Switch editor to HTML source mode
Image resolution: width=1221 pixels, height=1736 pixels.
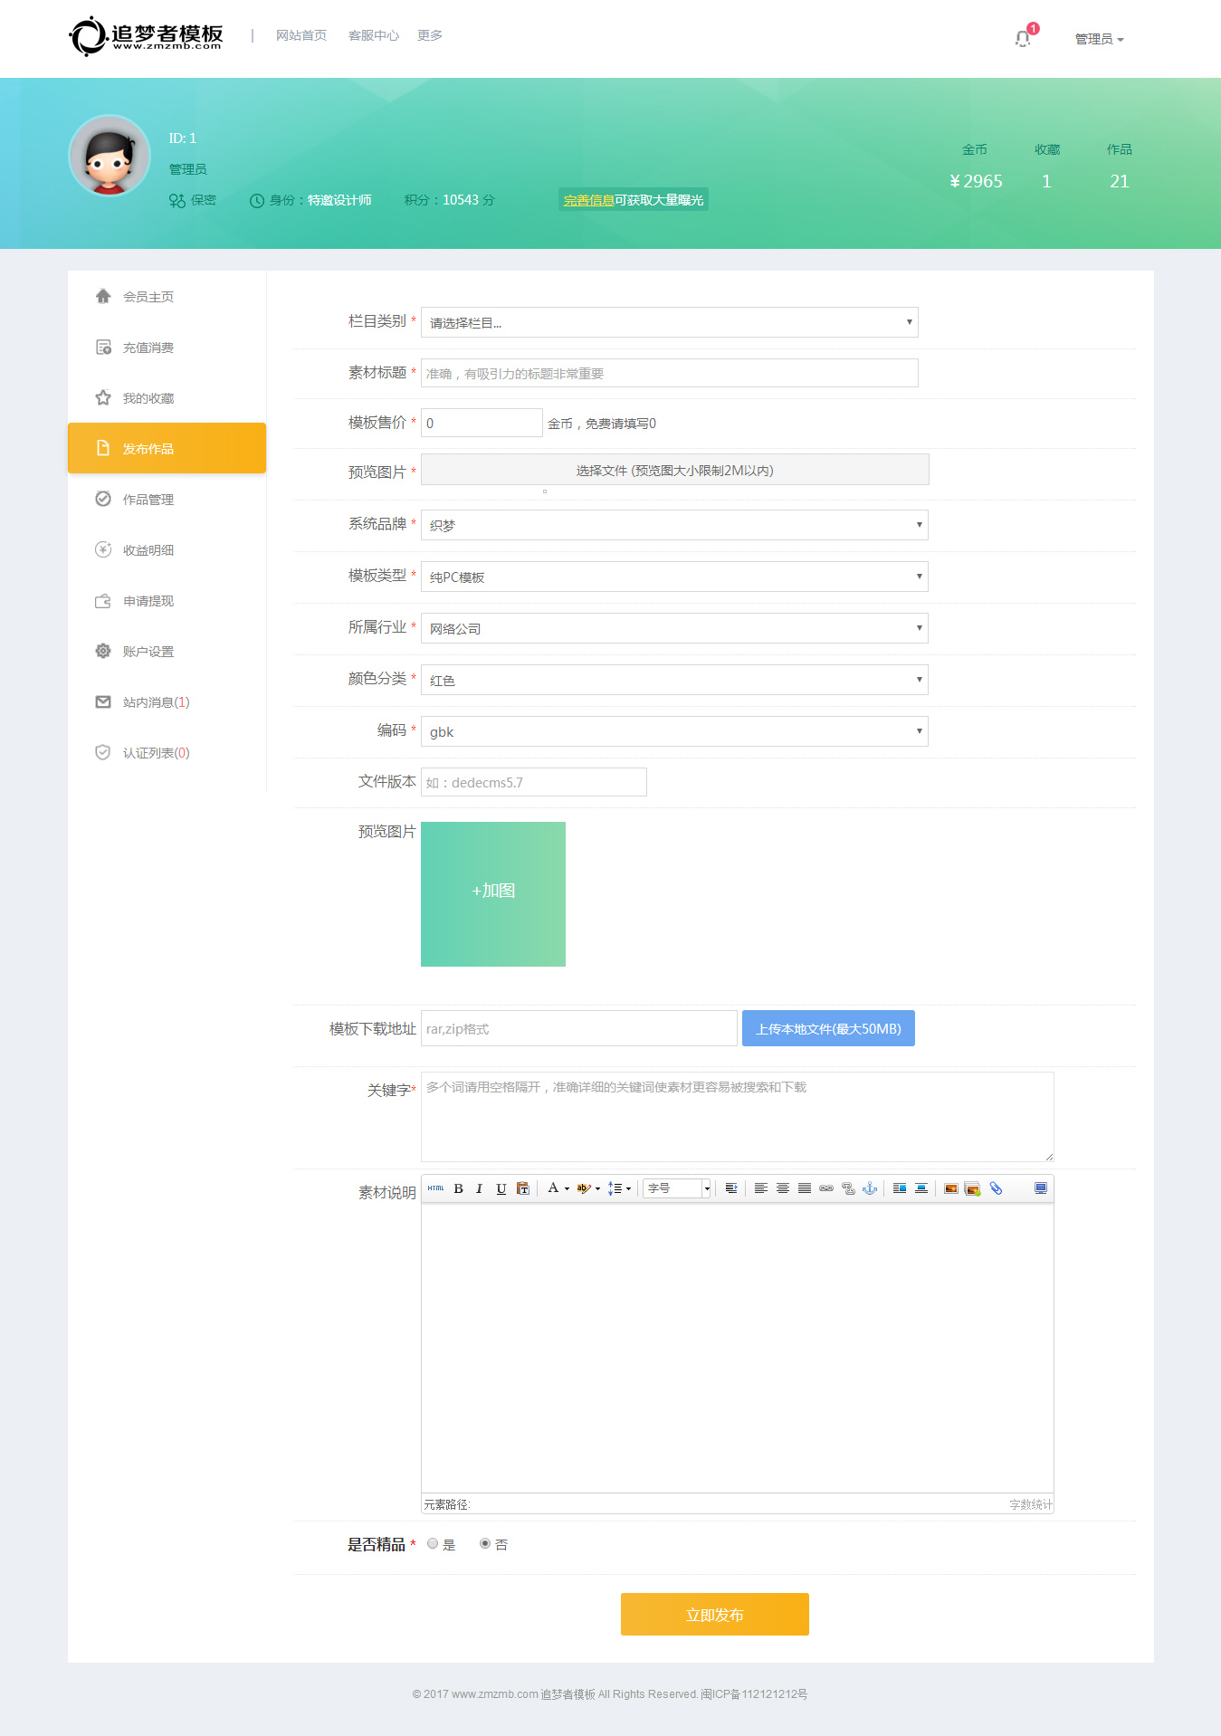click(x=436, y=1188)
